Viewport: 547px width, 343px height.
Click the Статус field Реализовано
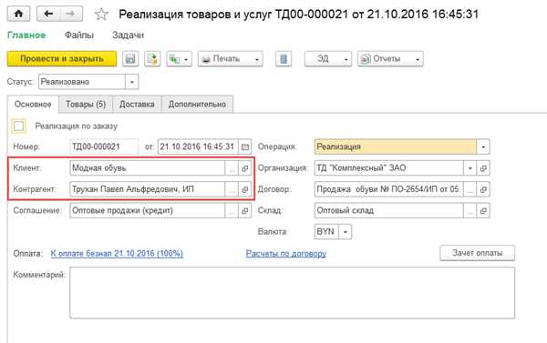click(x=82, y=82)
